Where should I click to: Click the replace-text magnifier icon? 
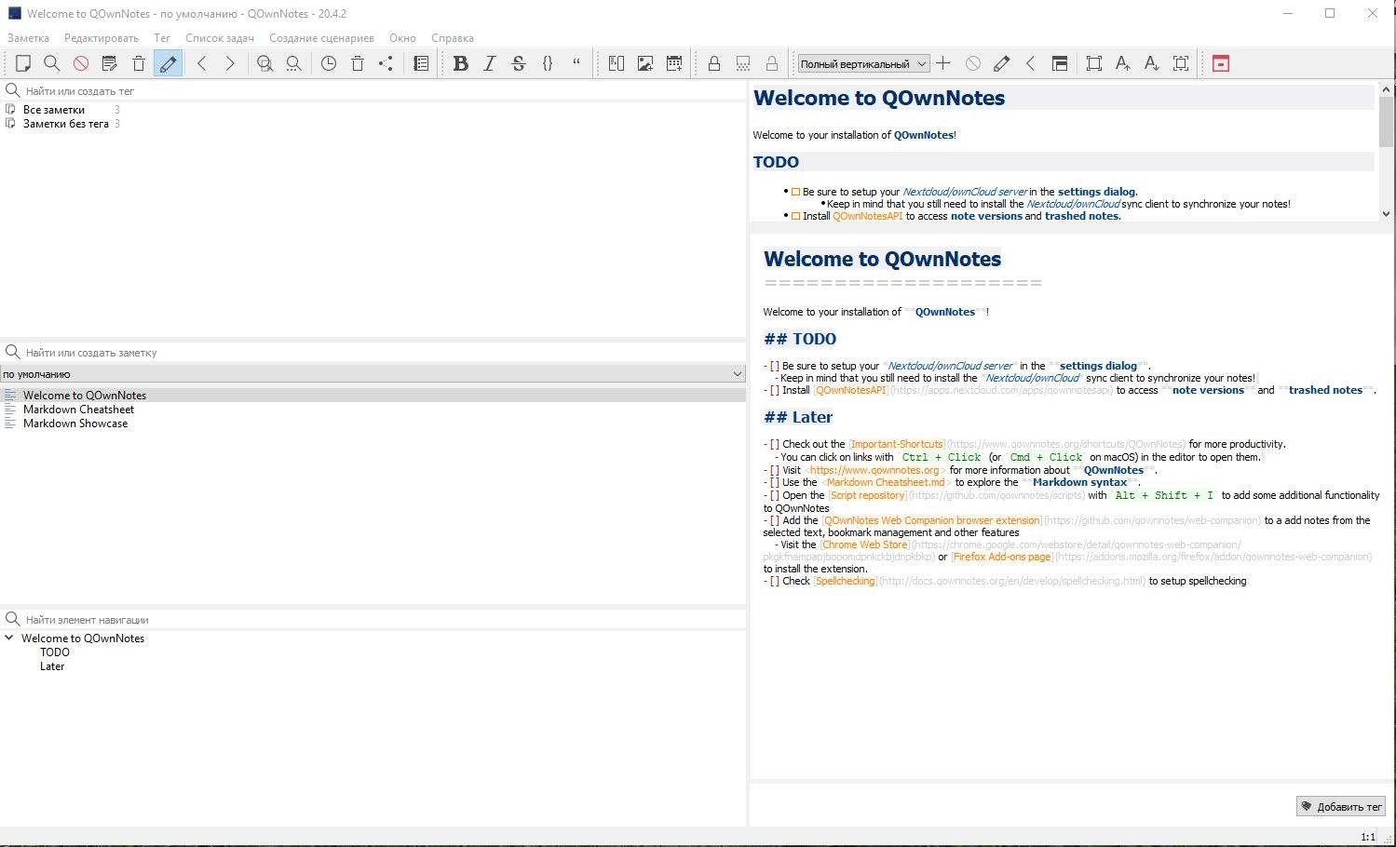(294, 63)
